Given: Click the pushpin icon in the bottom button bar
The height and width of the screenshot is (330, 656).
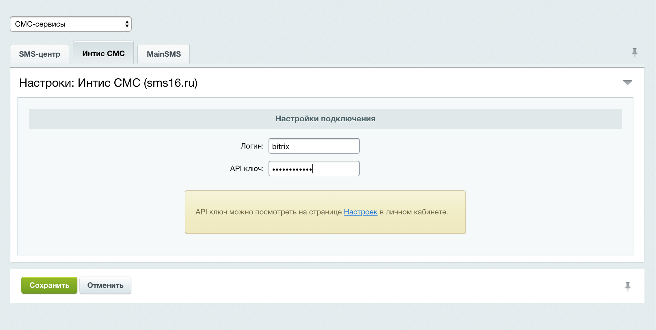Looking at the screenshot, I should tap(627, 286).
